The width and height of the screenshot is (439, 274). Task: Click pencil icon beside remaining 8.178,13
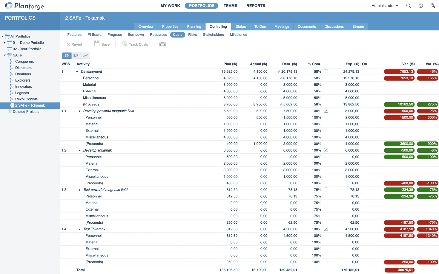pos(281,78)
